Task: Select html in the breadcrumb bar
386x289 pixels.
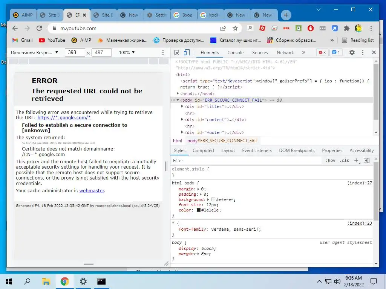Action: [x=177, y=141]
